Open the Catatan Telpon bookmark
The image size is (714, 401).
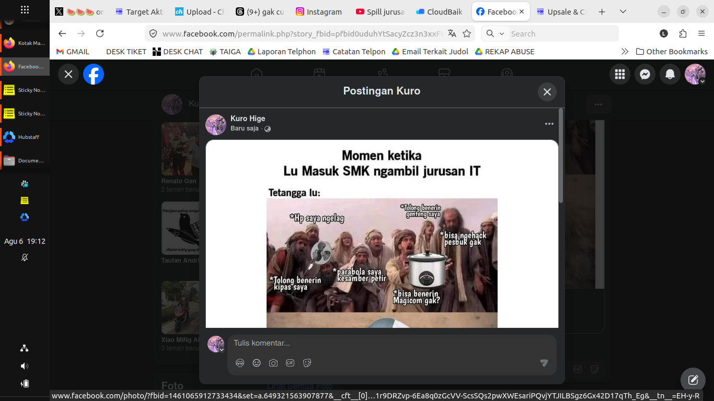coord(354,52)
